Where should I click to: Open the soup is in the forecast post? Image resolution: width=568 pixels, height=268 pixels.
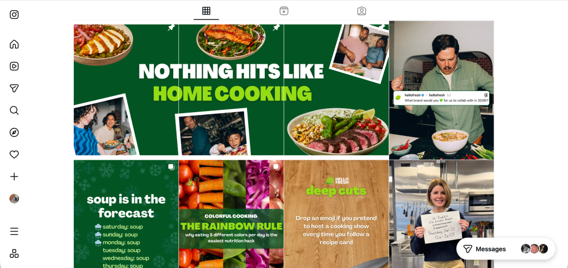coord(126,214)
